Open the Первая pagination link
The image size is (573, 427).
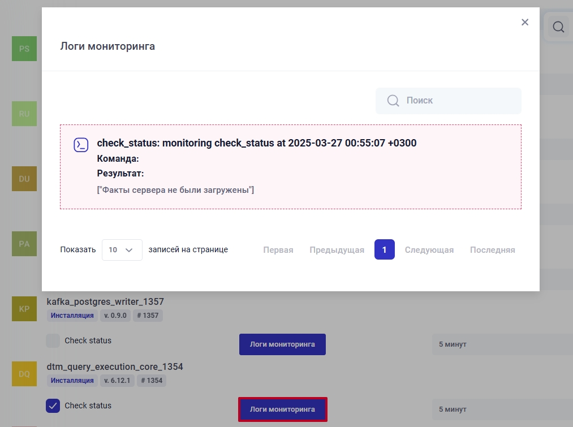pyautogui.click(x=278, y=249)
